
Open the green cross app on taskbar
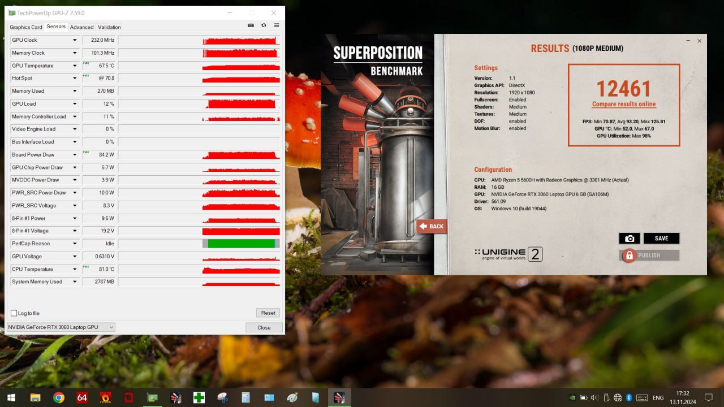pyautogui.click(x=199, y=397)
